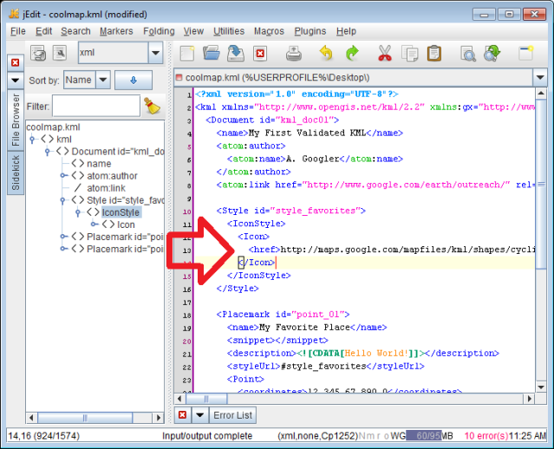Redo with the green arrow icon
The width and height of the screenshot is (554, 449).
(x=352, y=54)
